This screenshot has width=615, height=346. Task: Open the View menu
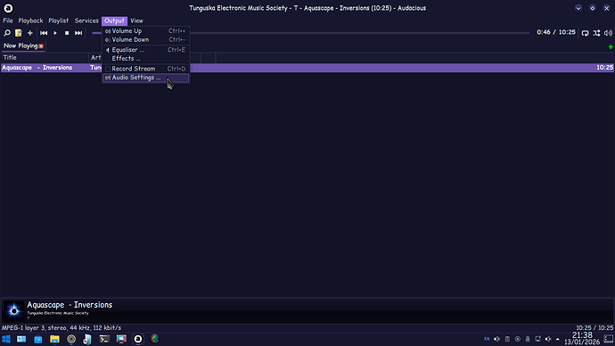(x=137, y=21)
